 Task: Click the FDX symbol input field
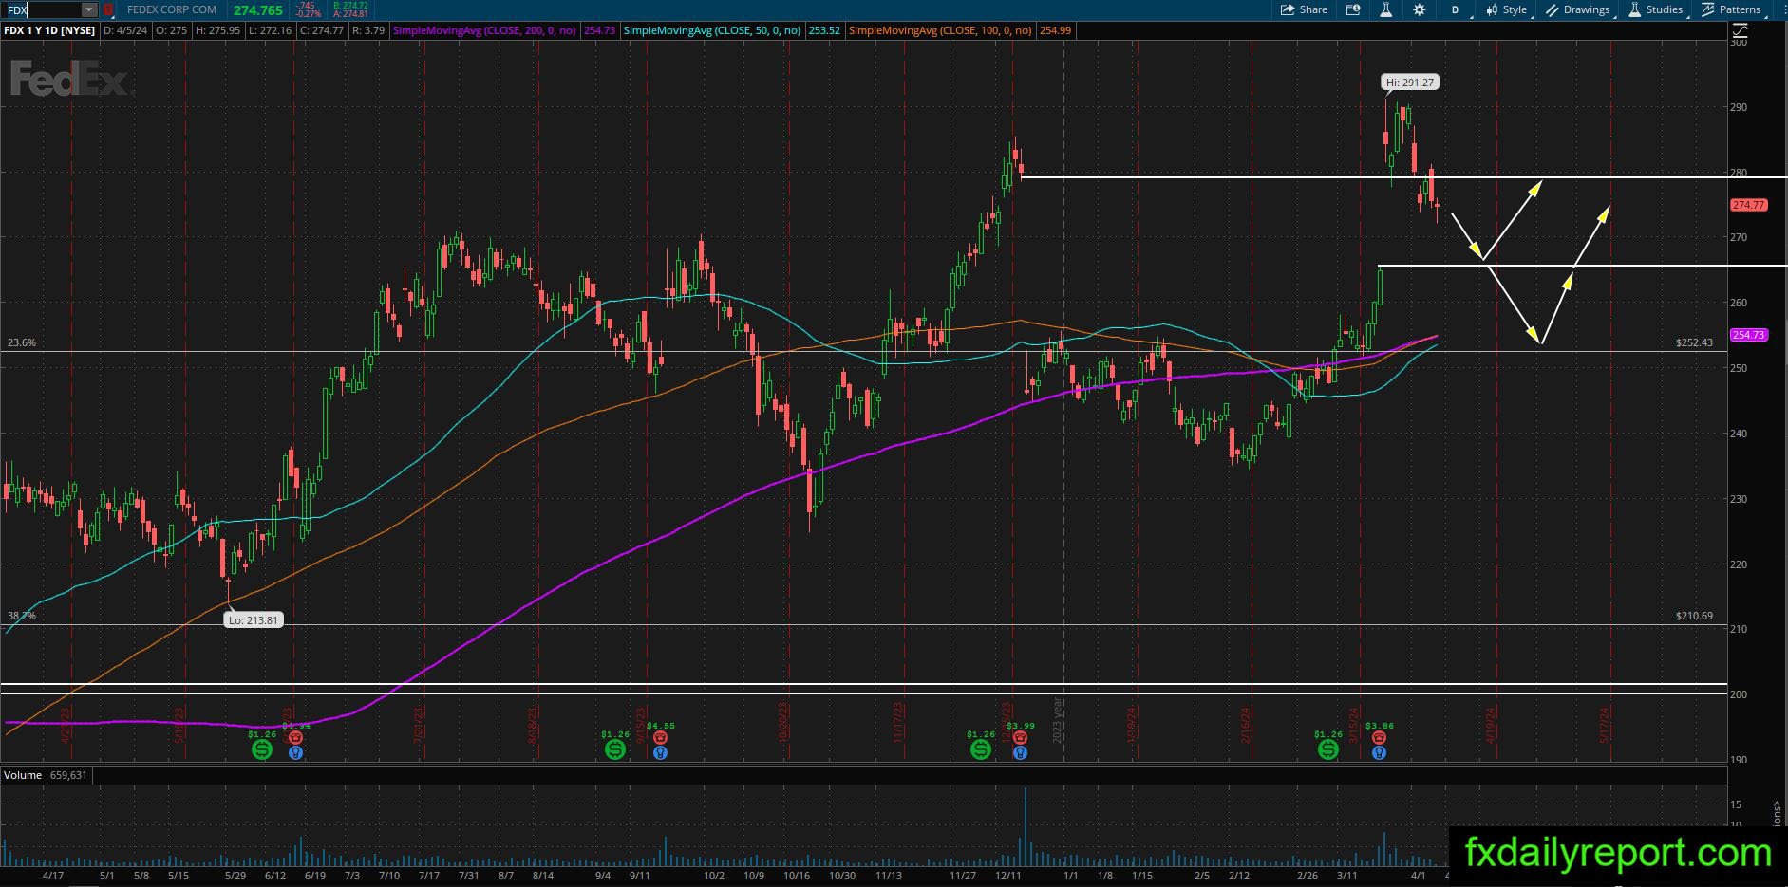pyautogui.click(x=41, y=9)
